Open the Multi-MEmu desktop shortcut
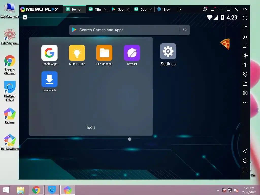This screenshot has height=195, width=260. pyautogui.click(x=10, y=142)
